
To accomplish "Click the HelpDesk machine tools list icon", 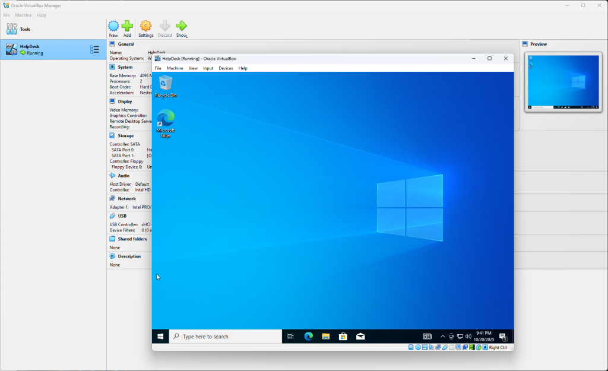I will point(94,49).
